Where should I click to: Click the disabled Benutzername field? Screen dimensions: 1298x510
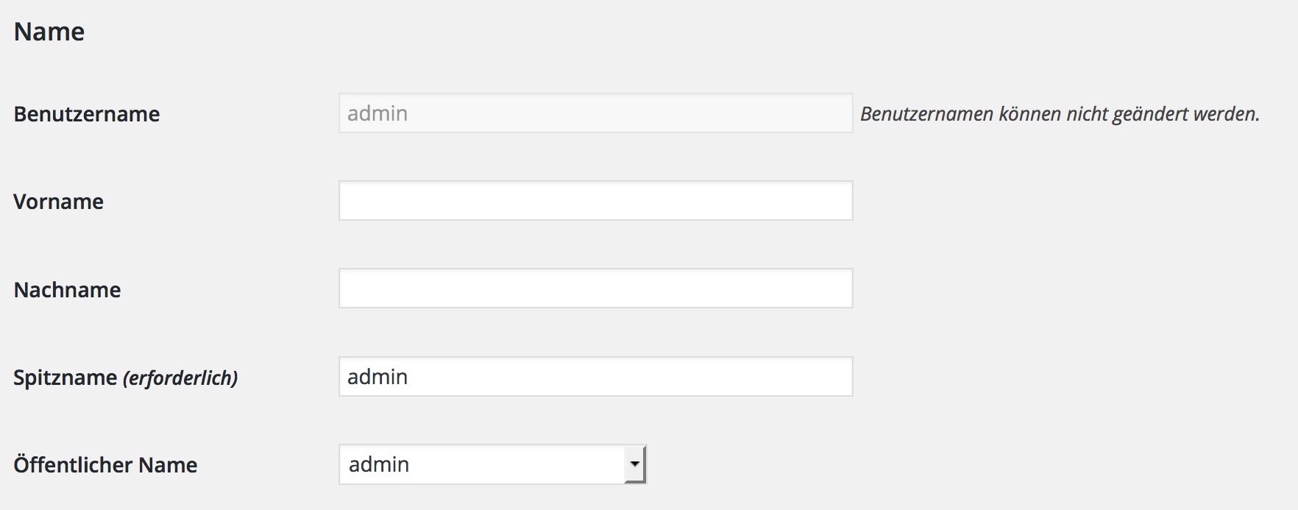(595, 113)
